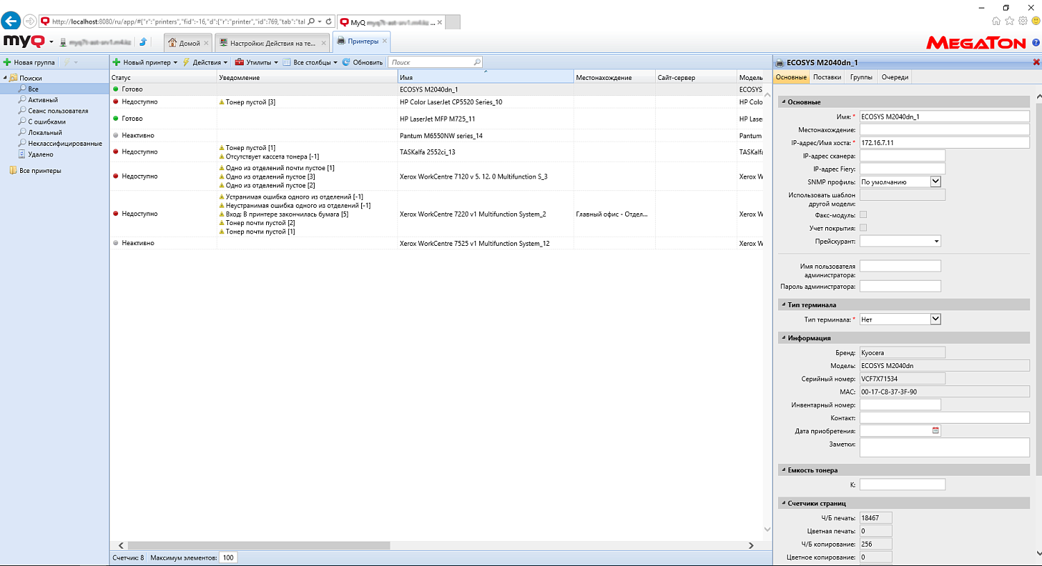This screenshot has width=1042, height=566.
Task: Open browser home icon at top right
Action: coord(996,22)
